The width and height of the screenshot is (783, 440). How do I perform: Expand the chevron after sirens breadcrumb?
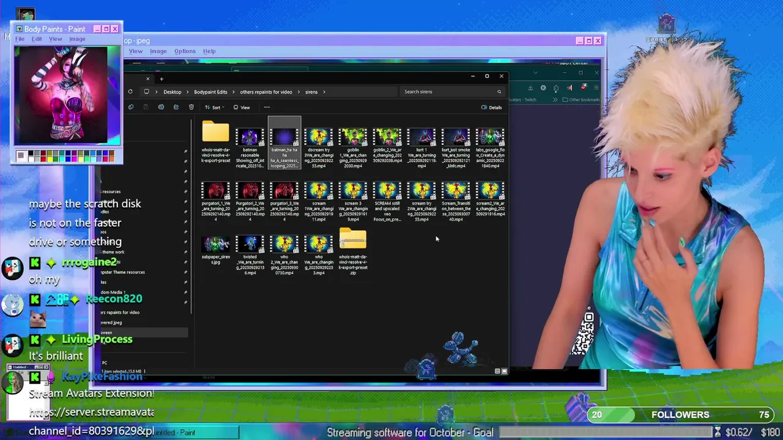click(x=324, y=92)
